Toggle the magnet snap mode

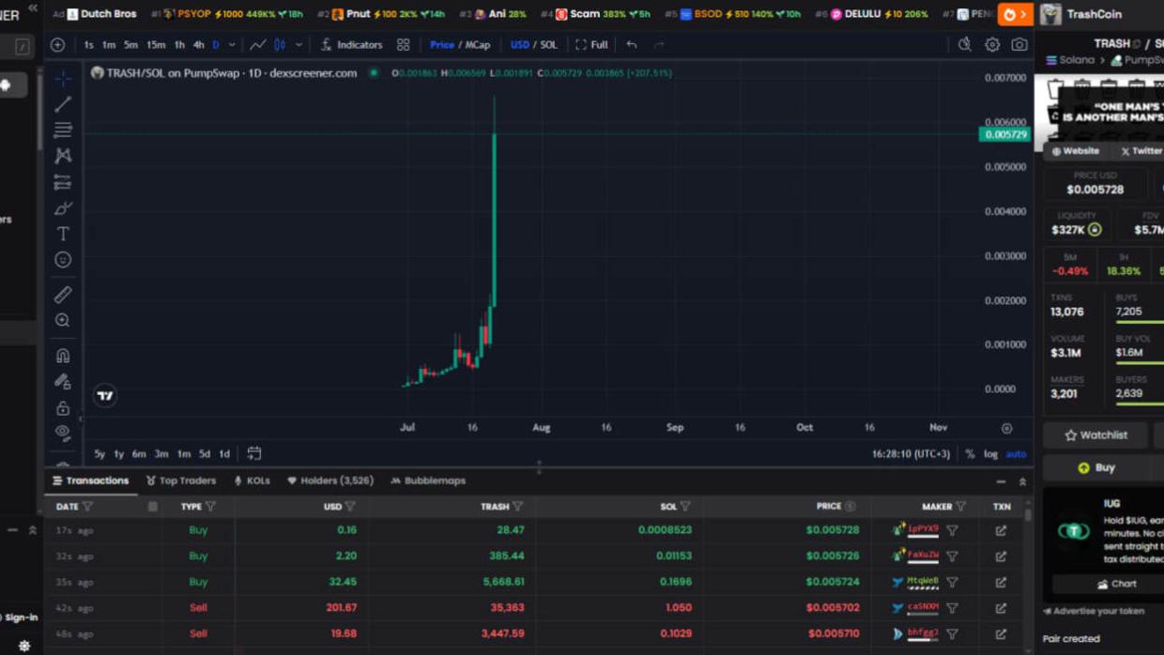coord(63,356)
